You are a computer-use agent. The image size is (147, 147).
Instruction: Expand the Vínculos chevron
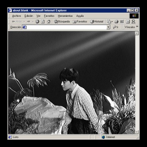click(137, 27)
